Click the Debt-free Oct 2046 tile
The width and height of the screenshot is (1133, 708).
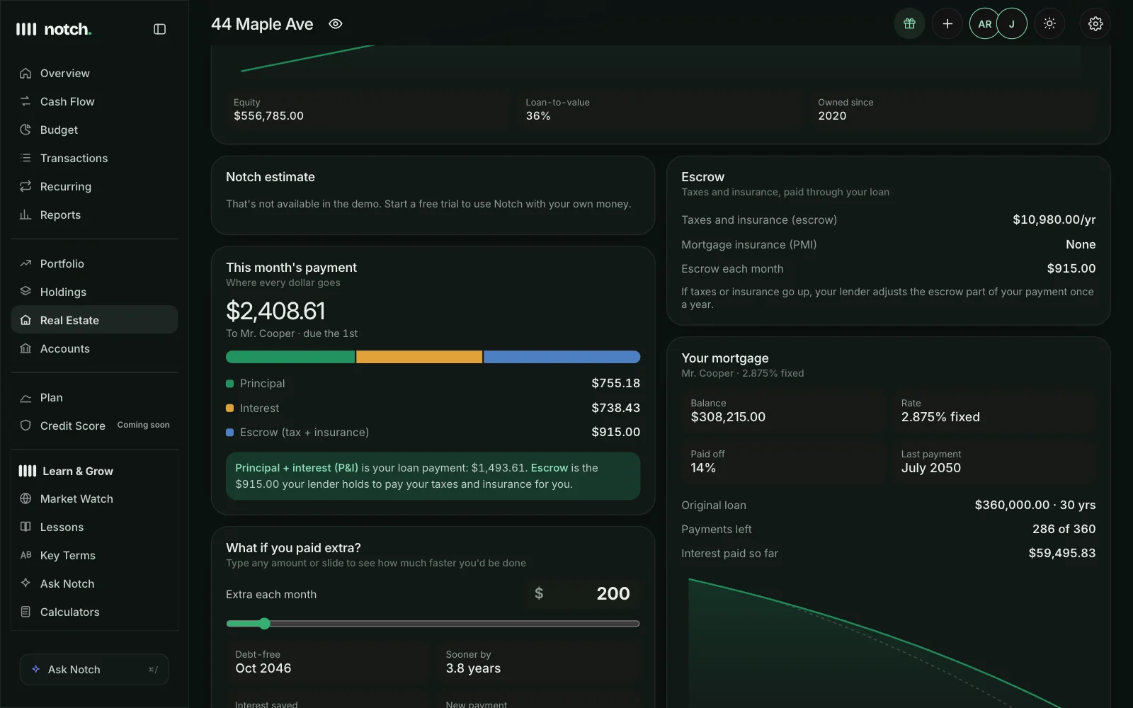[327, 662]
